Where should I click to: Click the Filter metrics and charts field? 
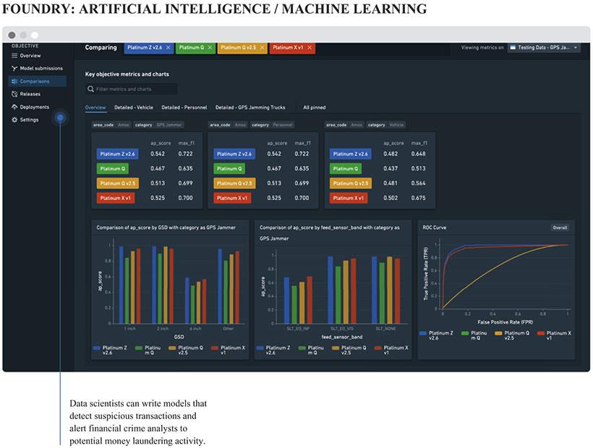(131, 89)
